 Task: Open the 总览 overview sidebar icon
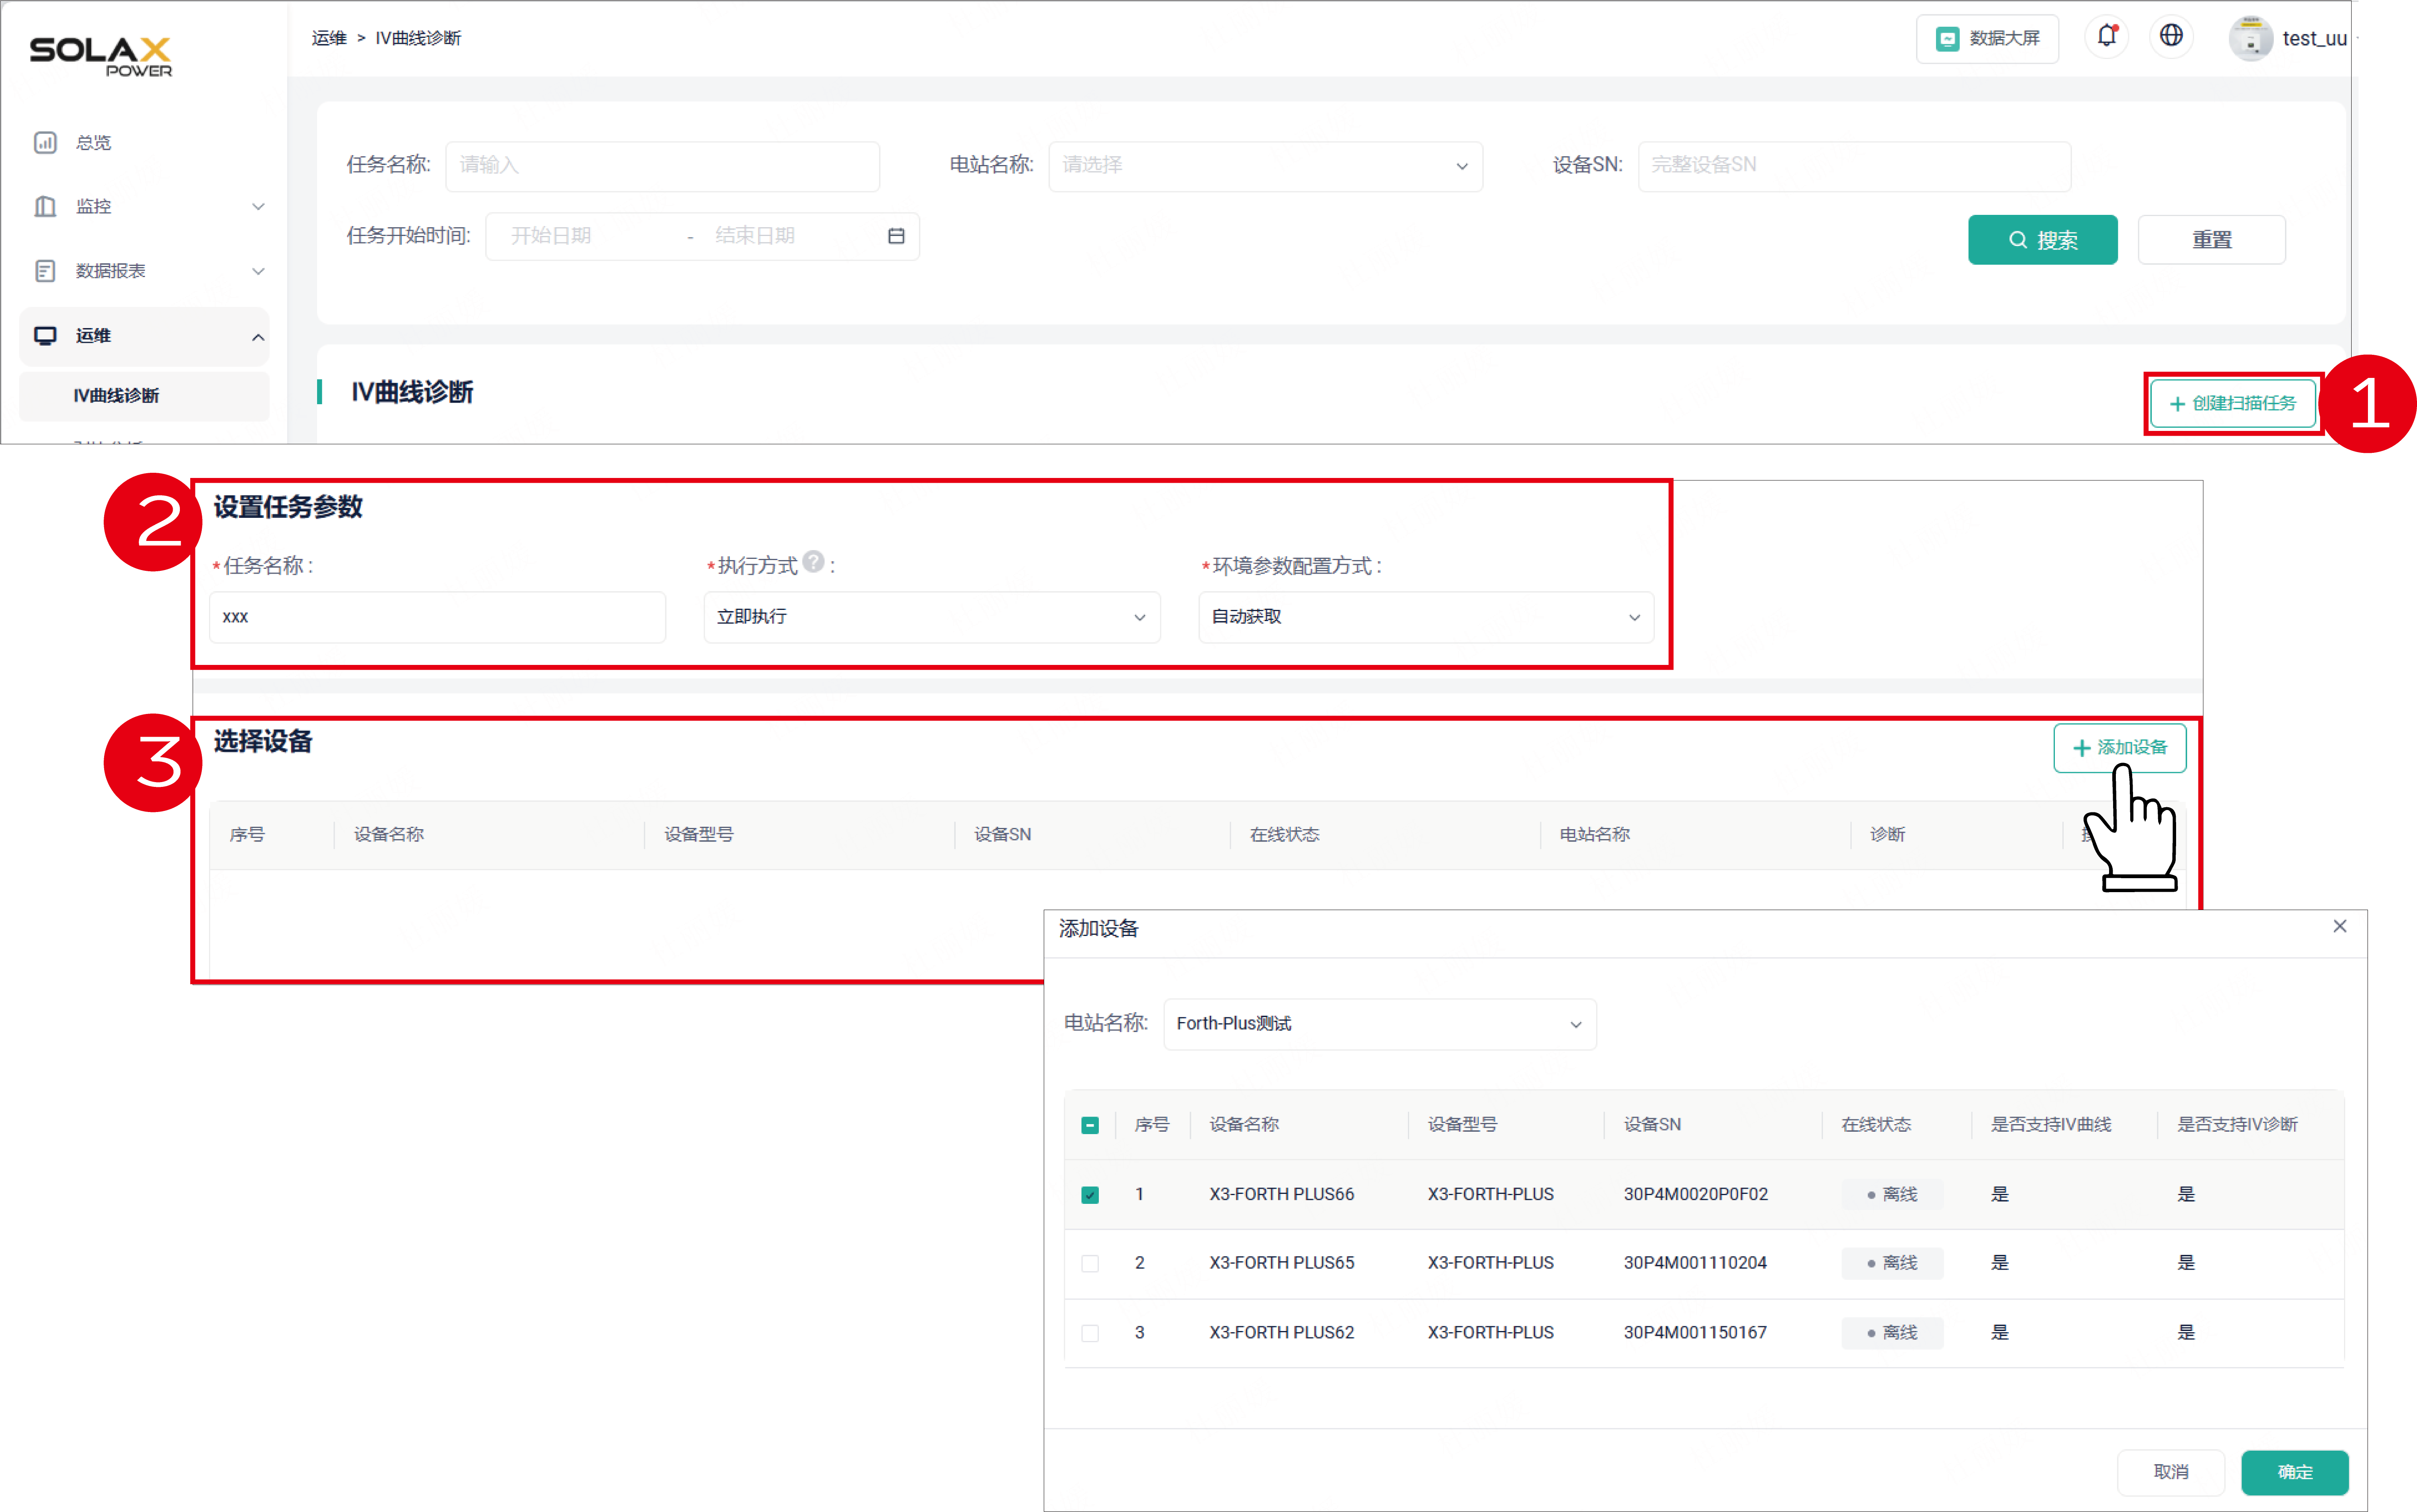click(x=45, y=141)
